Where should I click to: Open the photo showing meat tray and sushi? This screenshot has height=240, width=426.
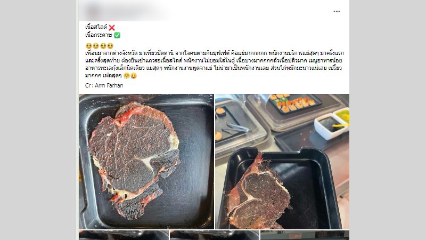point(282,162)
